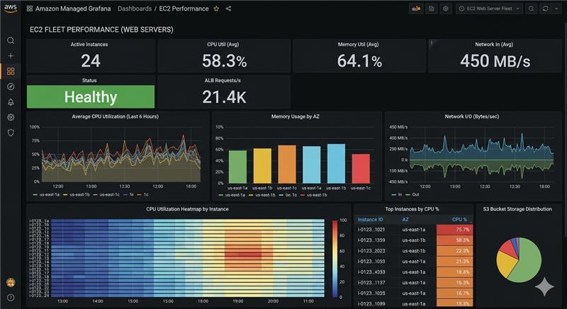Click the green Healthy status panel

[91, 97]
